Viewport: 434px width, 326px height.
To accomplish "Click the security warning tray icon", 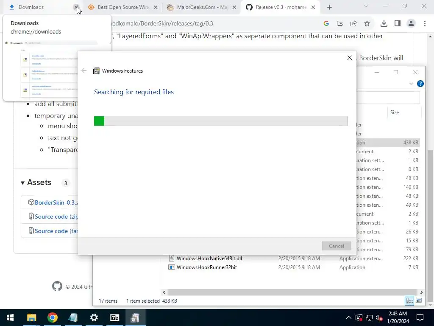I will [359, 318].
